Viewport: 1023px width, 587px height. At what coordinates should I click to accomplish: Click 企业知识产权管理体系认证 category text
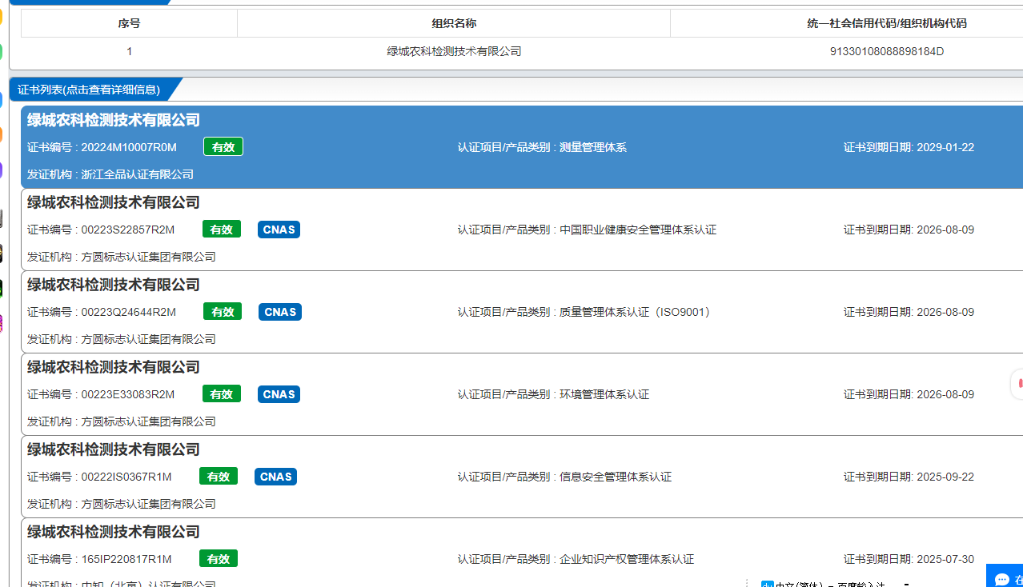[x=627, y=559]
